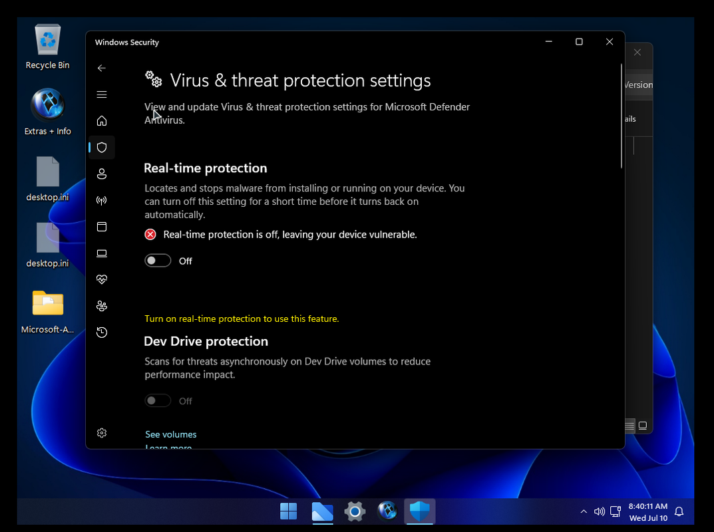Open the globe app icon in taskbar
Viewport: 714px width, 532px height.
(387, 511)
